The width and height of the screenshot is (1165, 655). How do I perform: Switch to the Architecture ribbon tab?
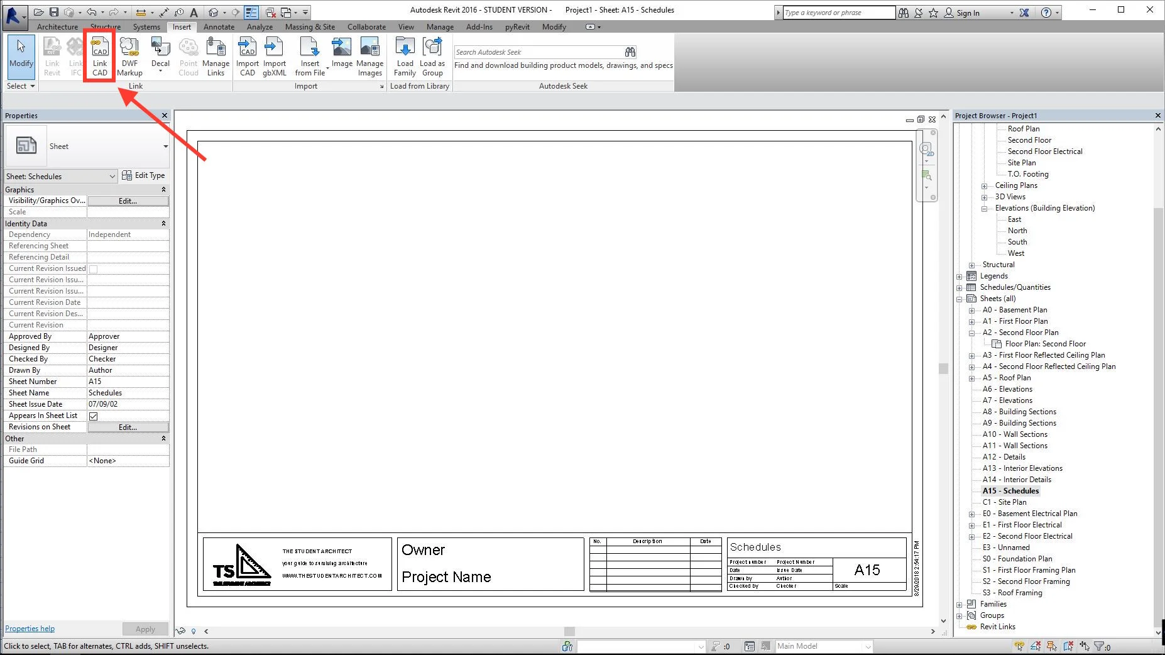(x=57, y=26)
